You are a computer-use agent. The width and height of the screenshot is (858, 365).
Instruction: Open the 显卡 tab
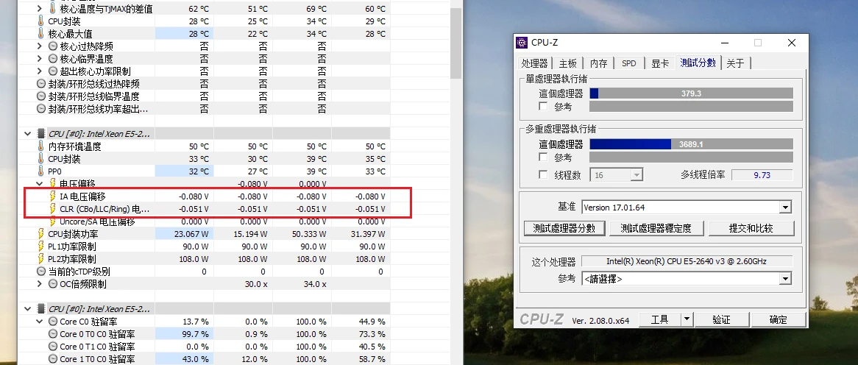point(660,63)
